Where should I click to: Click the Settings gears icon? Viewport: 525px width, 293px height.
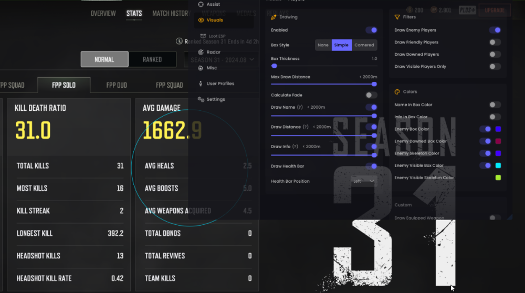coord(201,99)
